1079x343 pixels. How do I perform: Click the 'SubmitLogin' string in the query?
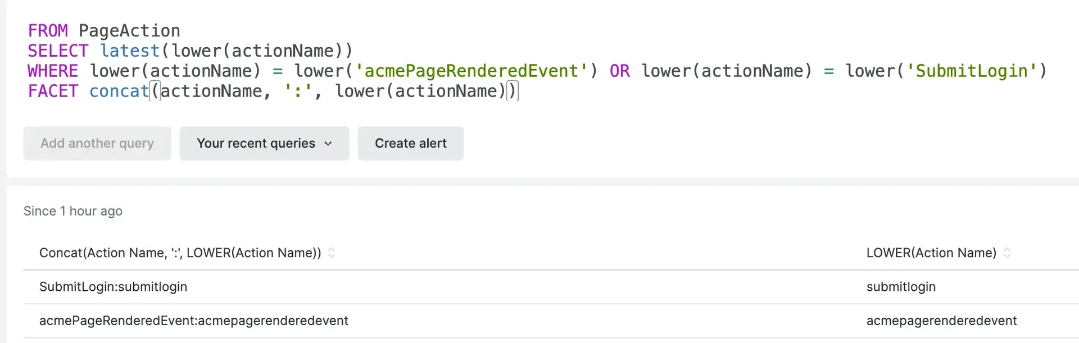pyautogui.click(x=972, y=71)
